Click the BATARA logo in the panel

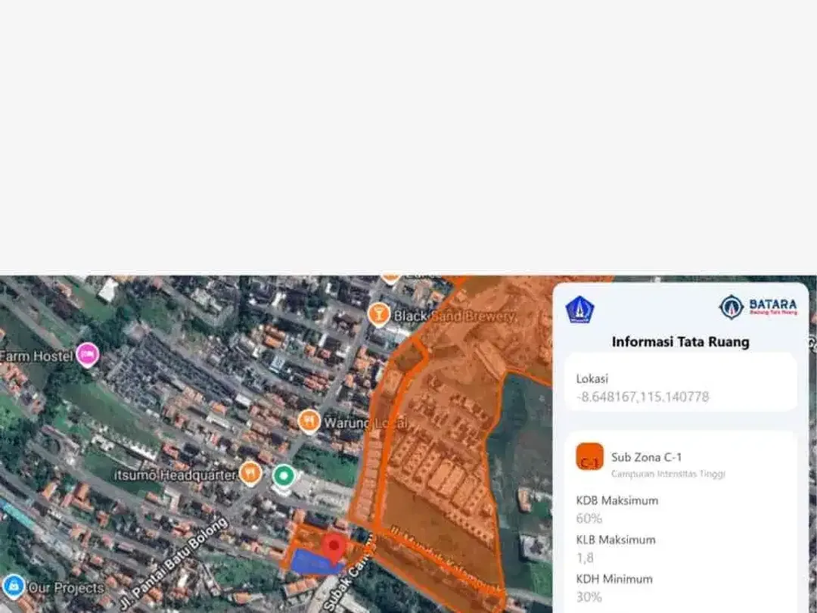758,307
